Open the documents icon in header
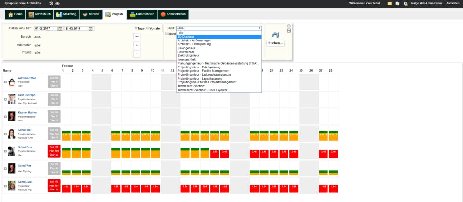This screenshot has height=202, width=463. coord(398,3)
